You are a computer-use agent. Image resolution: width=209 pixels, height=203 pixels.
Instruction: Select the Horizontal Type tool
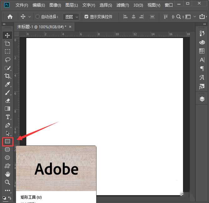pos(8,117)
